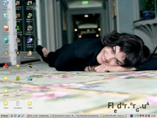Open the учеба folder
Image resolution: width=157 pixels, height=118 pixels.
30,105
